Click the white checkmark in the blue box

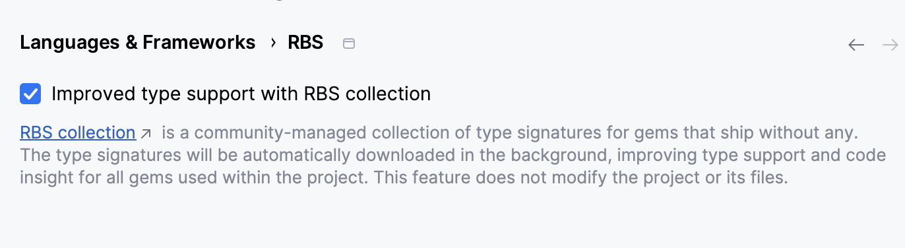30,94
